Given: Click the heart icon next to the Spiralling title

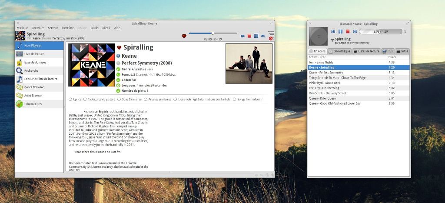Looking at the screenshot, I should [119, 48].
